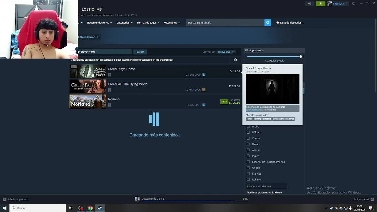The image size is (377, 212).
Task: Click review thumbs-up icon beside 18 JUL 2024
Action: pyautogui.click(x=204, y=105)
